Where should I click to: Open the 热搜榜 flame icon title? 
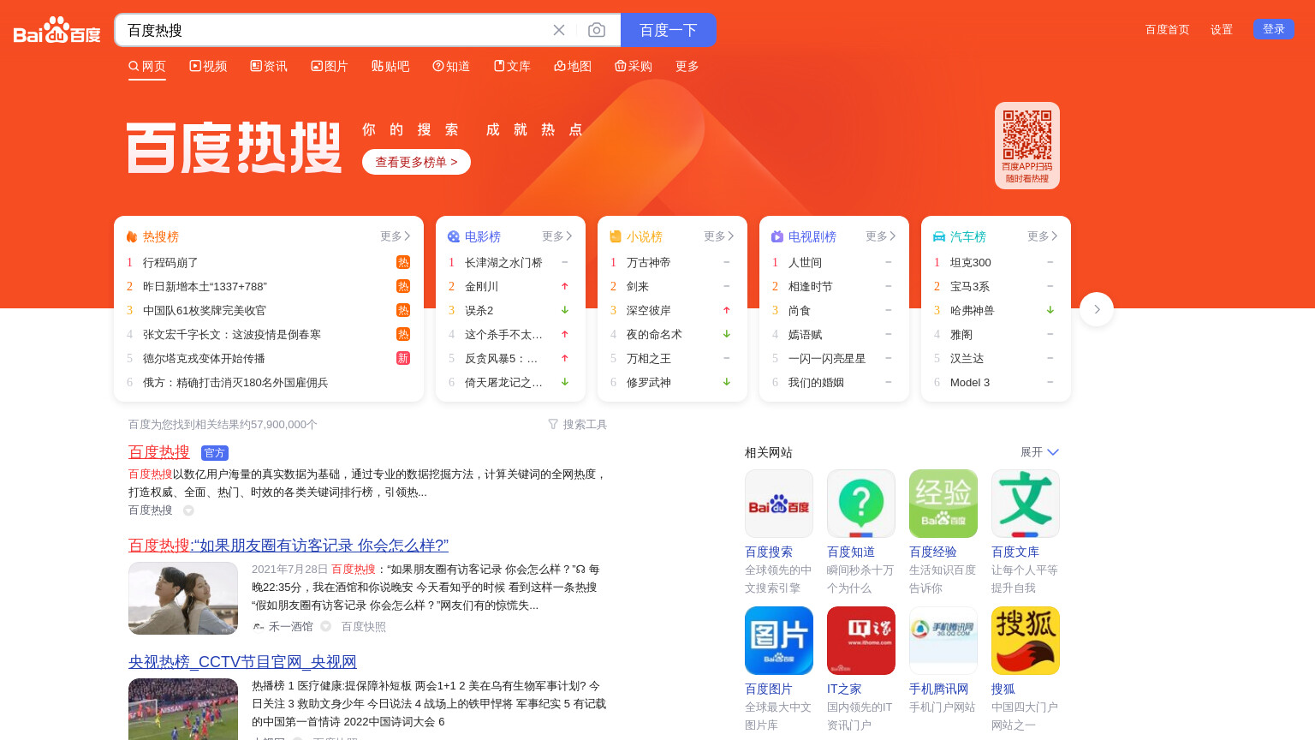(132, 236)
